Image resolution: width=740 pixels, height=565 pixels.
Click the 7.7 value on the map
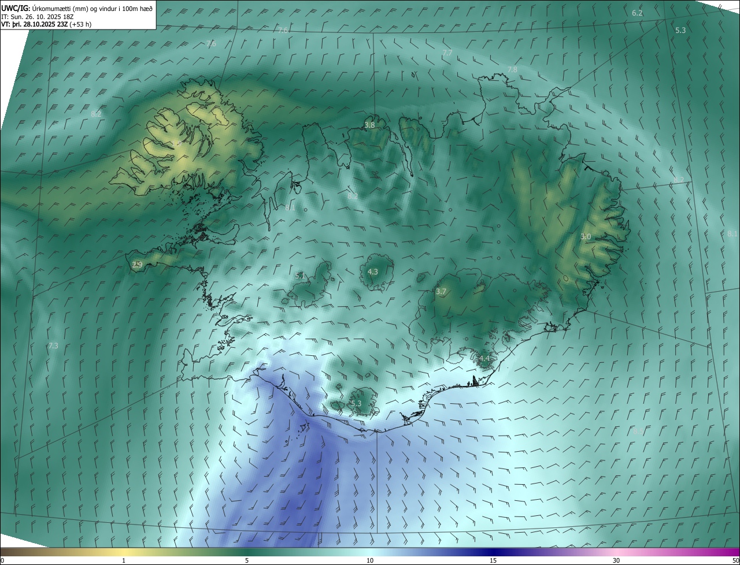pyautogui.click(x=447, y=53)
